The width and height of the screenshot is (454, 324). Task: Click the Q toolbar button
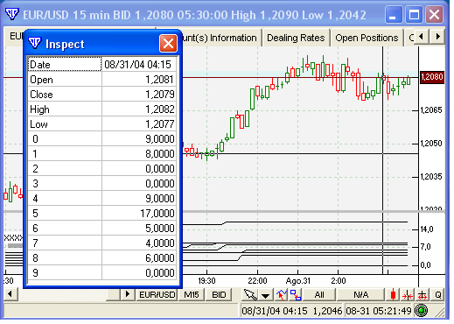(x=437, y=295)
